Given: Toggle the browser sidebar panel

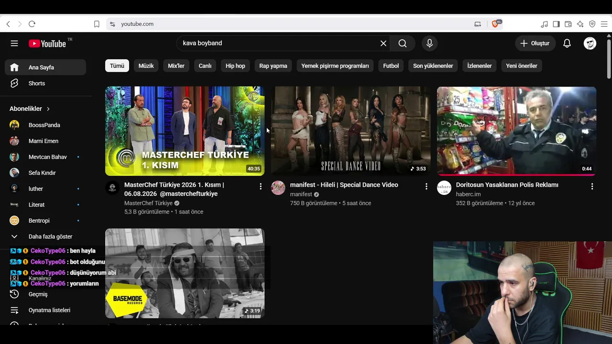Looking at the screenshot, I should click(x=556, y=24).
